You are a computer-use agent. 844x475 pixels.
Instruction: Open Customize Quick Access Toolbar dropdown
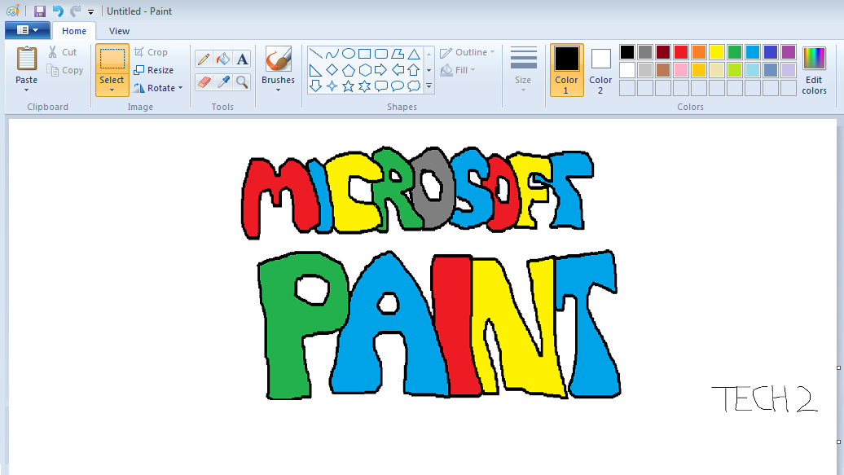(x=91, y=12)
